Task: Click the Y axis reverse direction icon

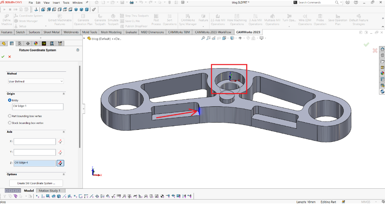Action: pos(60,152)
